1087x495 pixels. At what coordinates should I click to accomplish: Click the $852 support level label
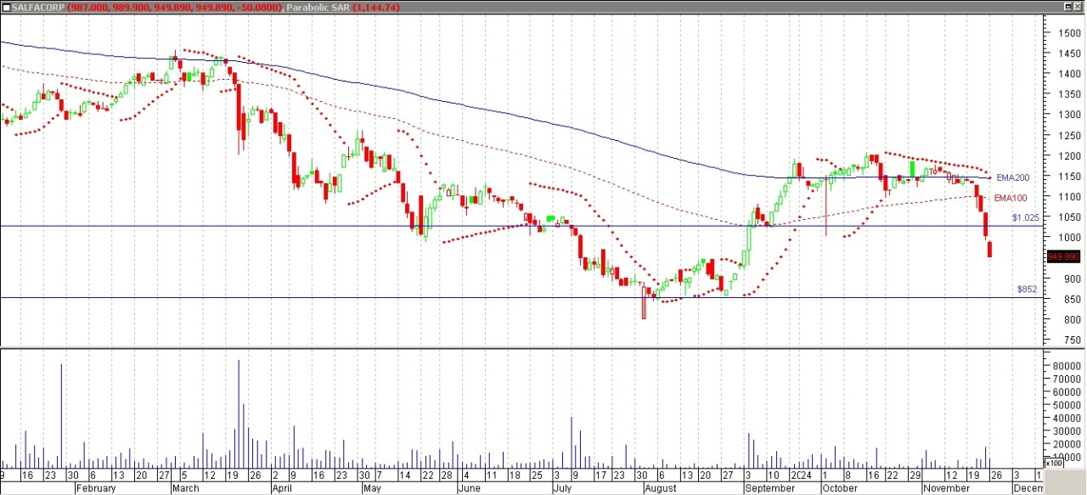click(x=1027, y=290)
